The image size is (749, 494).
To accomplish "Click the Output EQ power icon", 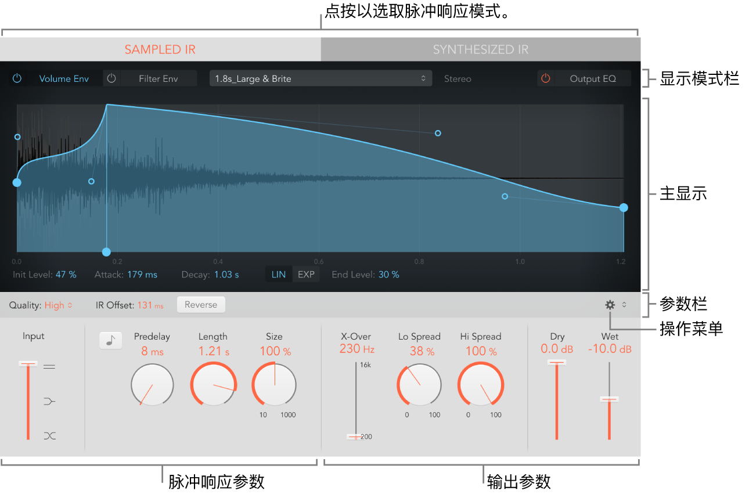I will [x=545, y=78].
